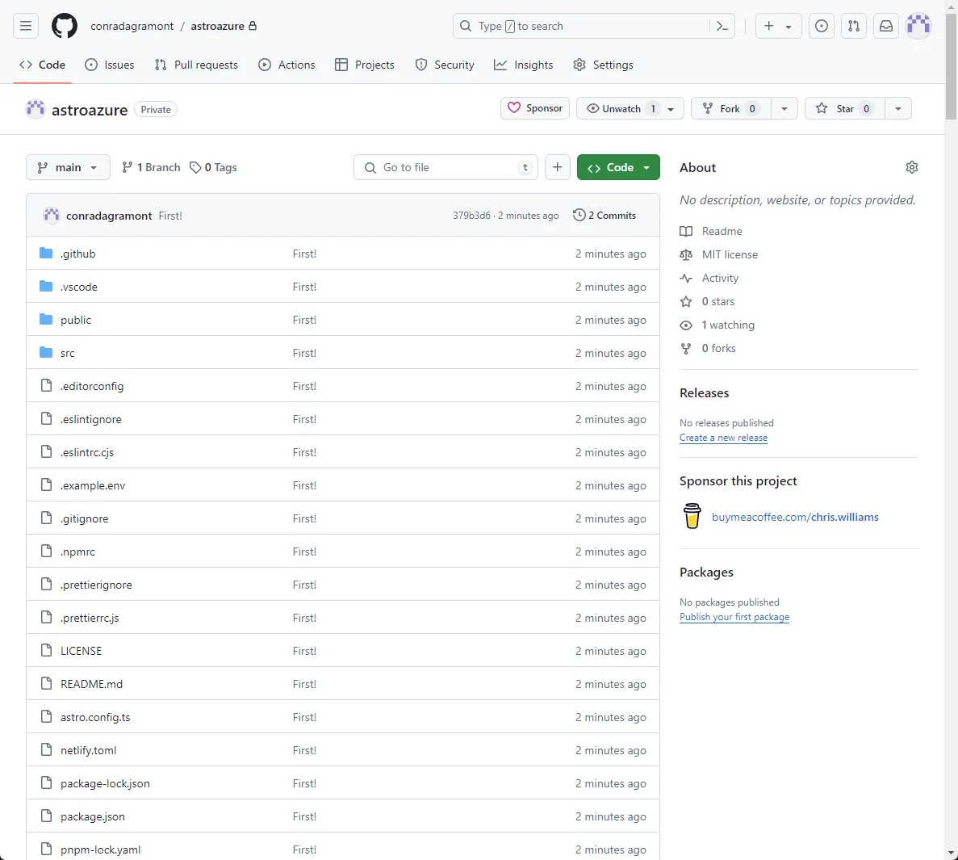The width and height of the screenshot is (958, 860).
Task: Open the main branch selector dropdown
Action: [68, 167]
